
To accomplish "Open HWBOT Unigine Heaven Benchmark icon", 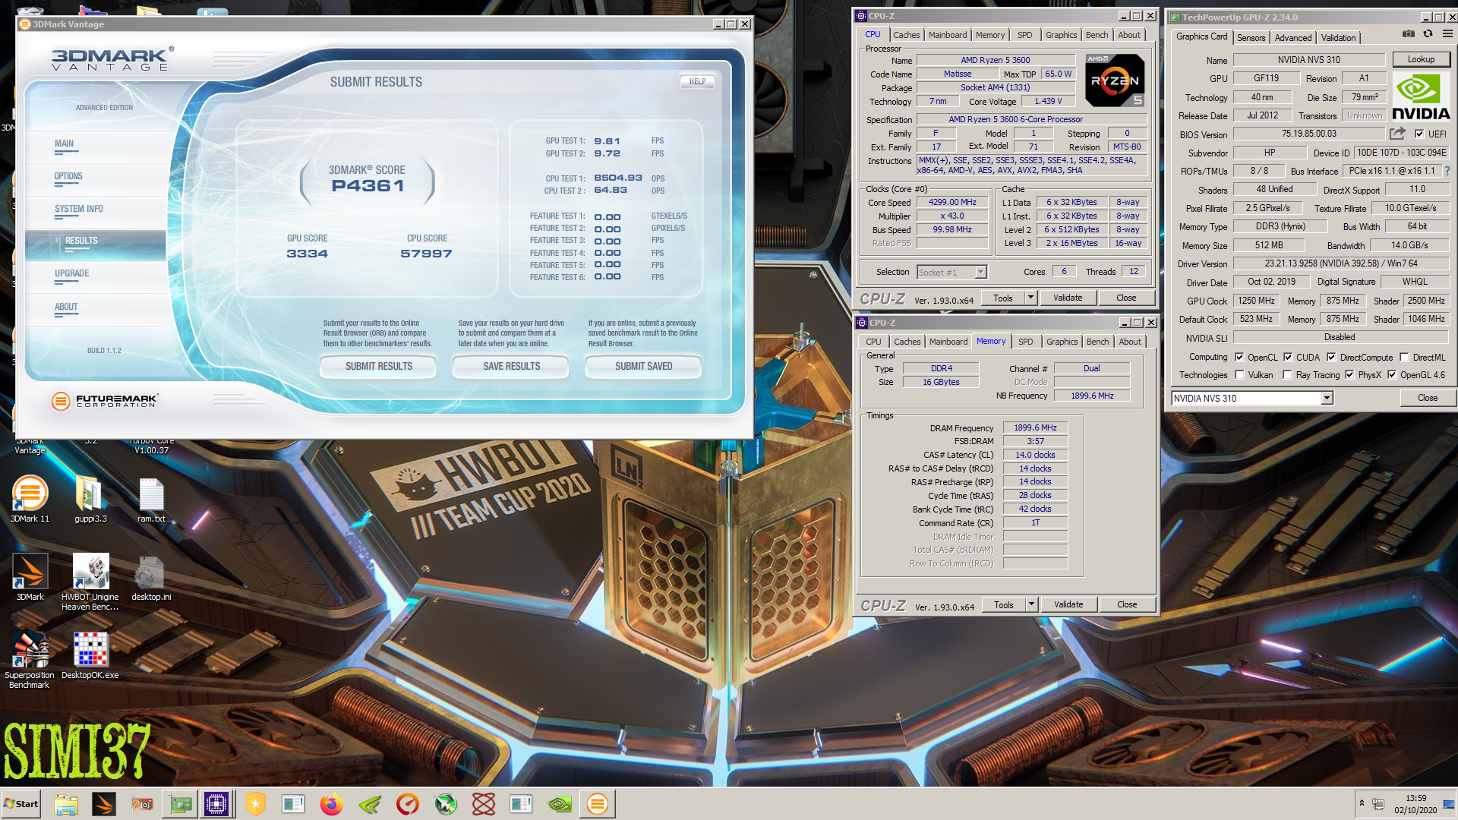I will 90,582.
